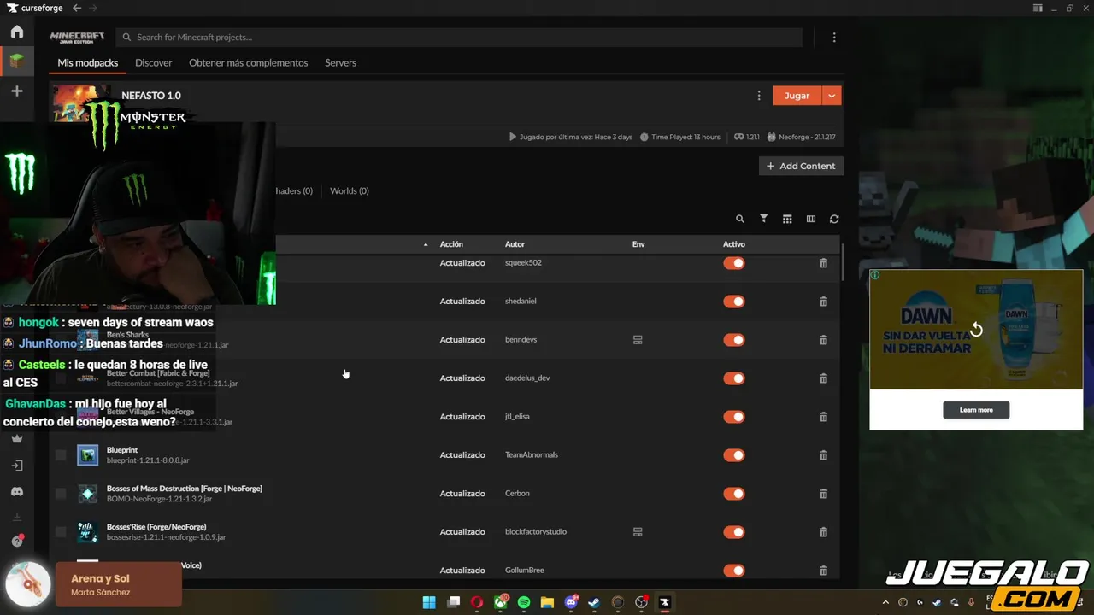Open the funnel filter icon above mod list
1094x615 pixels.
[764, 219]
